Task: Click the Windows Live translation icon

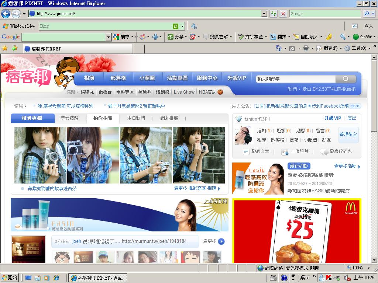Action: click(x=194, y=26)
